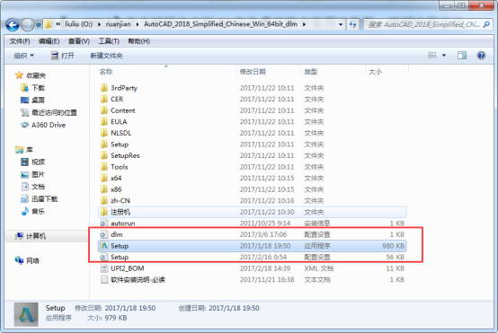Open 最近访问的位置 in navigation pane
This screenshot has width=498, height=333.
click(x=49, y=112)
